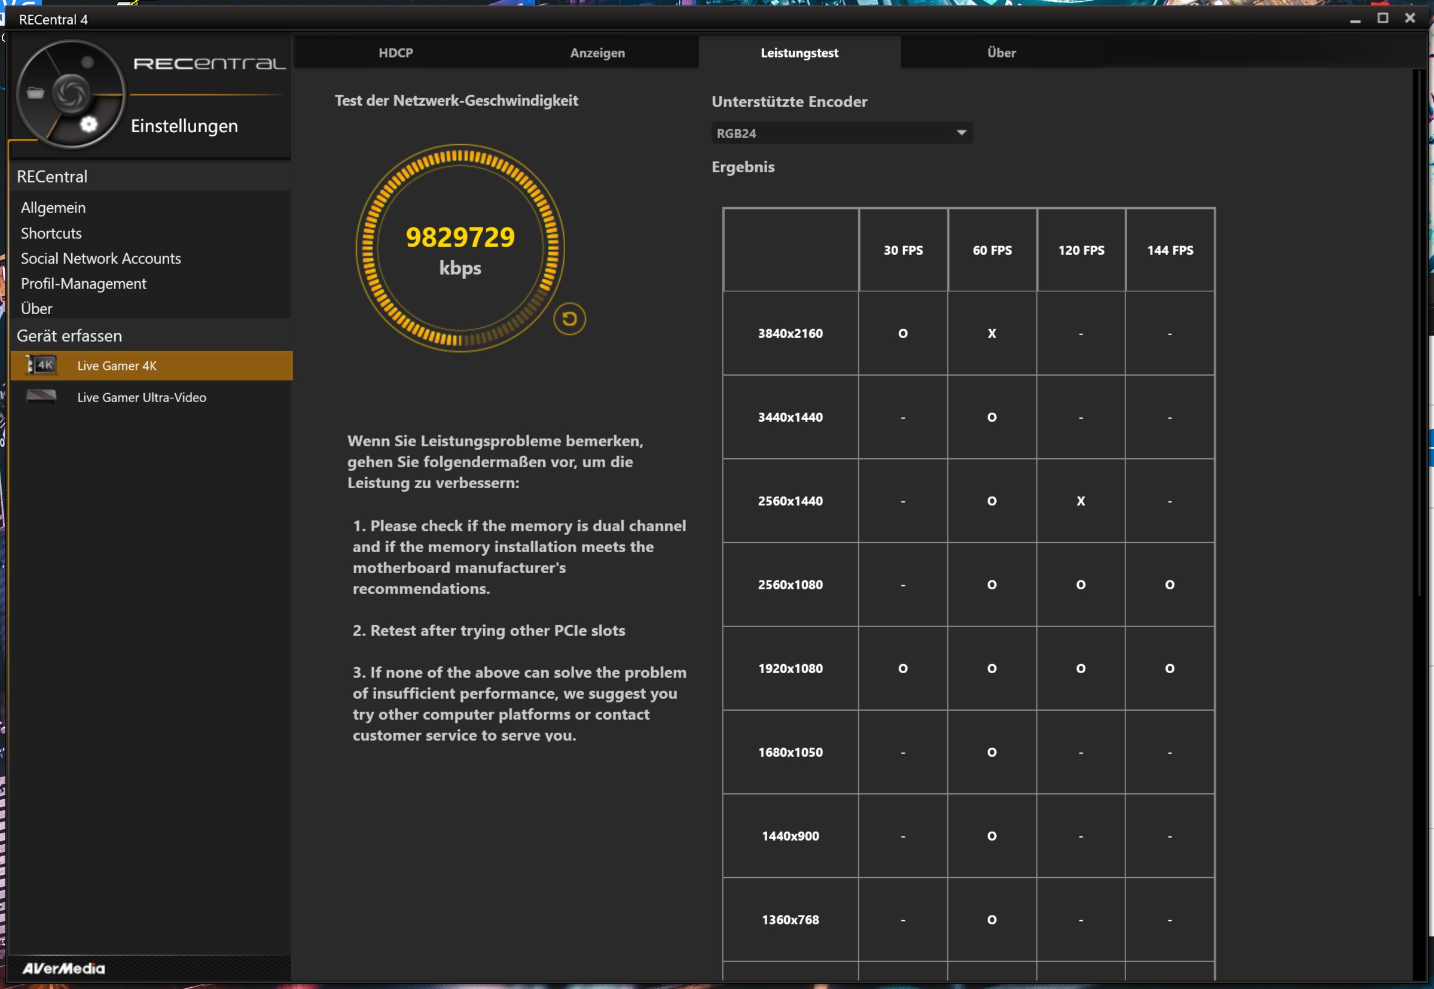Click the Live Gamer 4K device icon
This screenshot has width=1434, height=989.
pyautogui.click(x=41, y=365)
